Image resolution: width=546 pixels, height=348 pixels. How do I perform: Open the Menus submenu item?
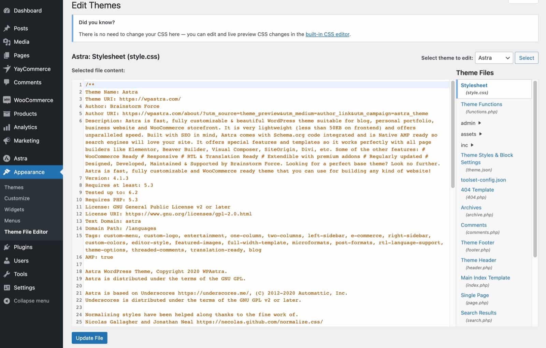[x=12, y=221]
